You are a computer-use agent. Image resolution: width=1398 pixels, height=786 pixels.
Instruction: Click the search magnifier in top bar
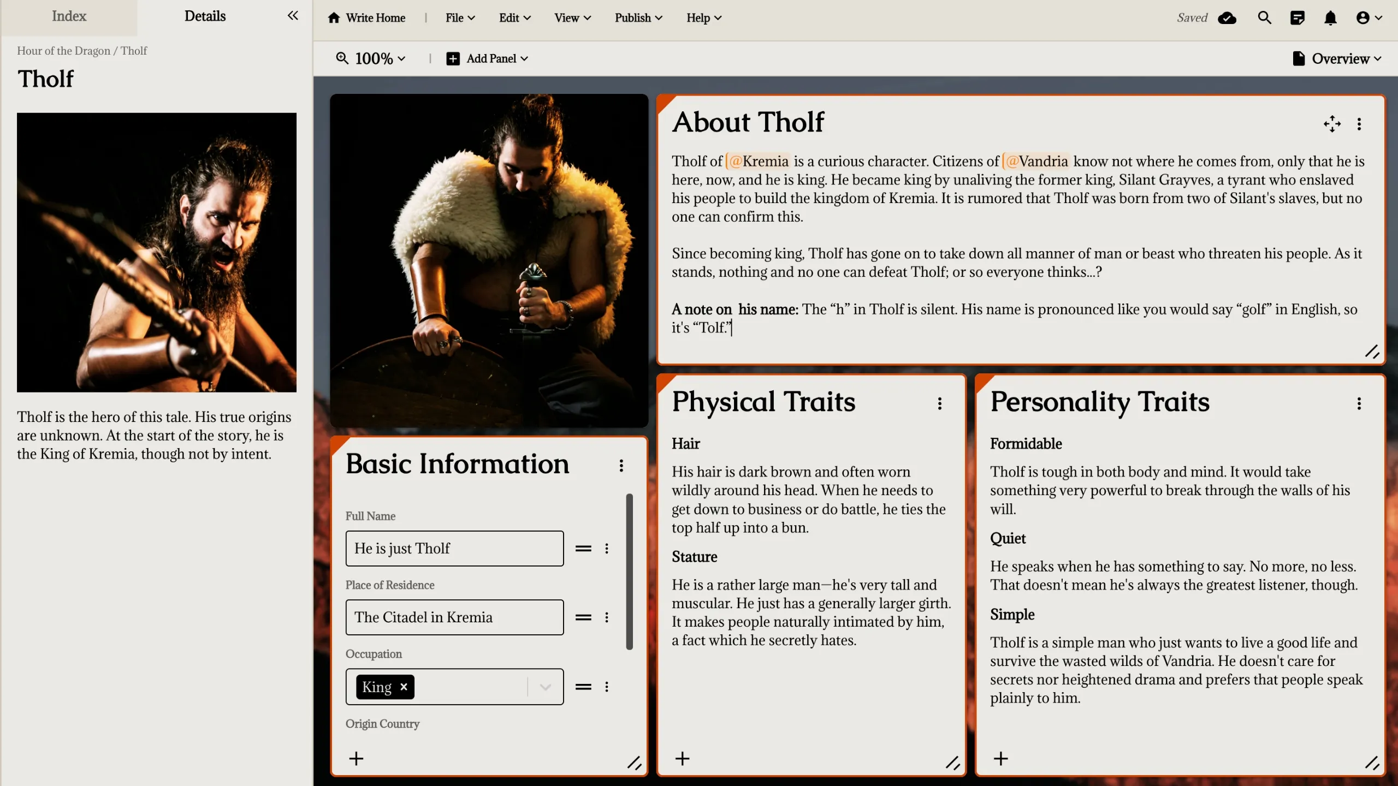(x=1264, y=18)
